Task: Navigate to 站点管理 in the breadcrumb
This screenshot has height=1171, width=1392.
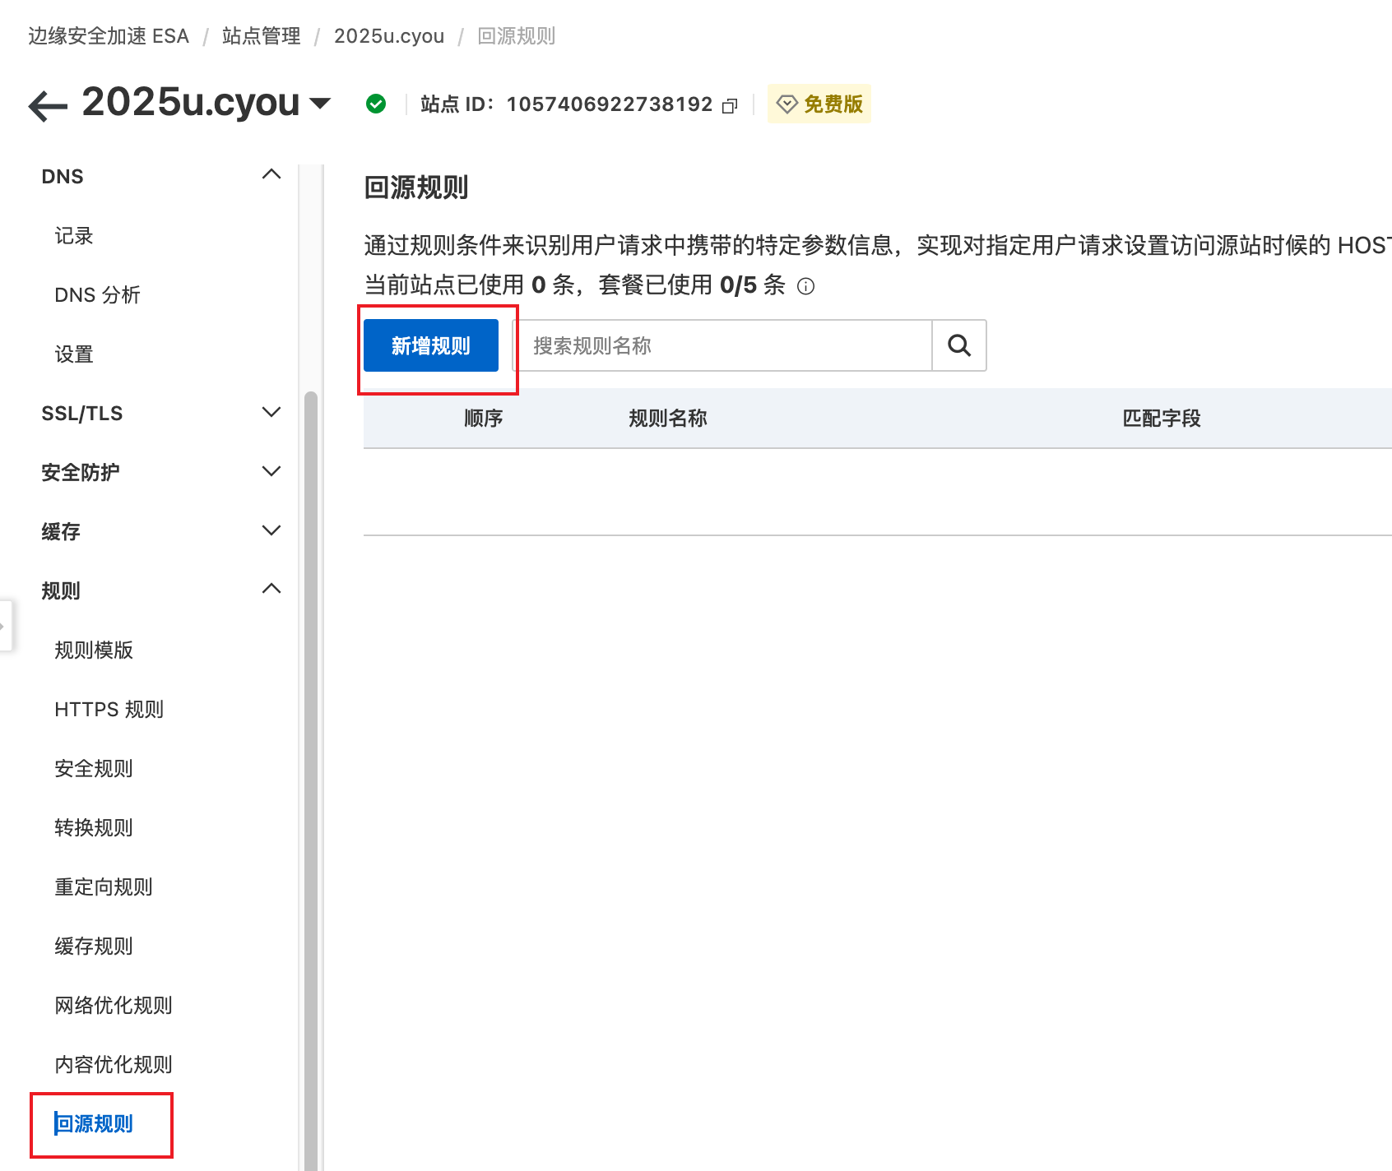Action: (x=261, y=35)
